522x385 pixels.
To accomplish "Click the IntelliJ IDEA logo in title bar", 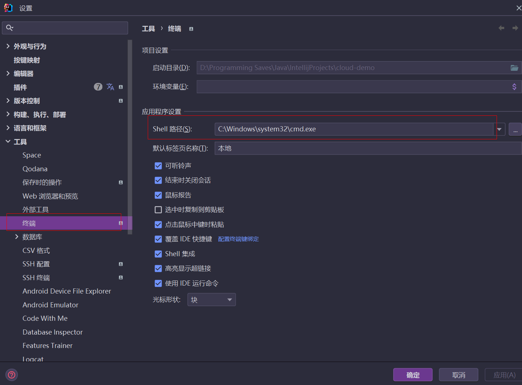I will coord(8,8).
